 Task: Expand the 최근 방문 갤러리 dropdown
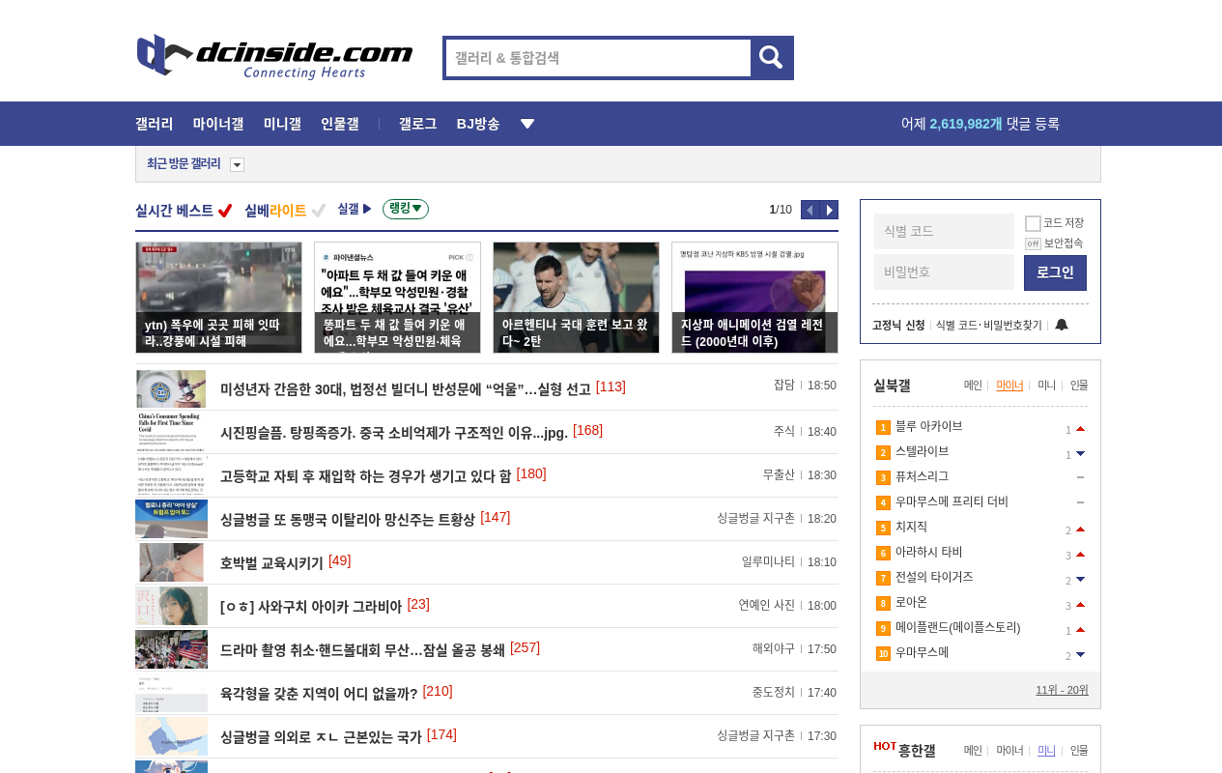[x=237, y=164]
